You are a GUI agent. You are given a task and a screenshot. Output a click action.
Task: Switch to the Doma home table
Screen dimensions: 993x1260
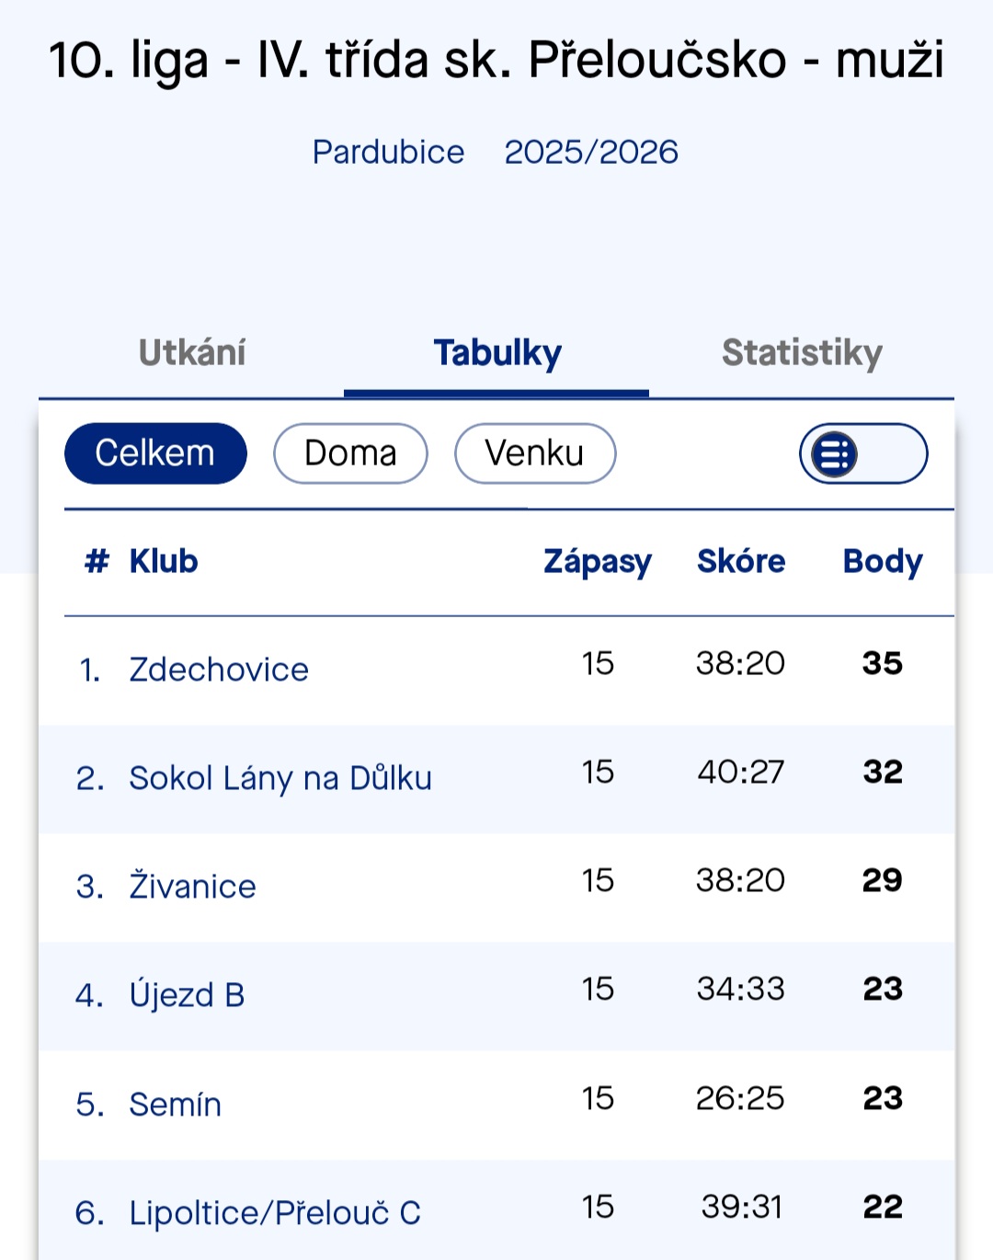coord(350,453)
